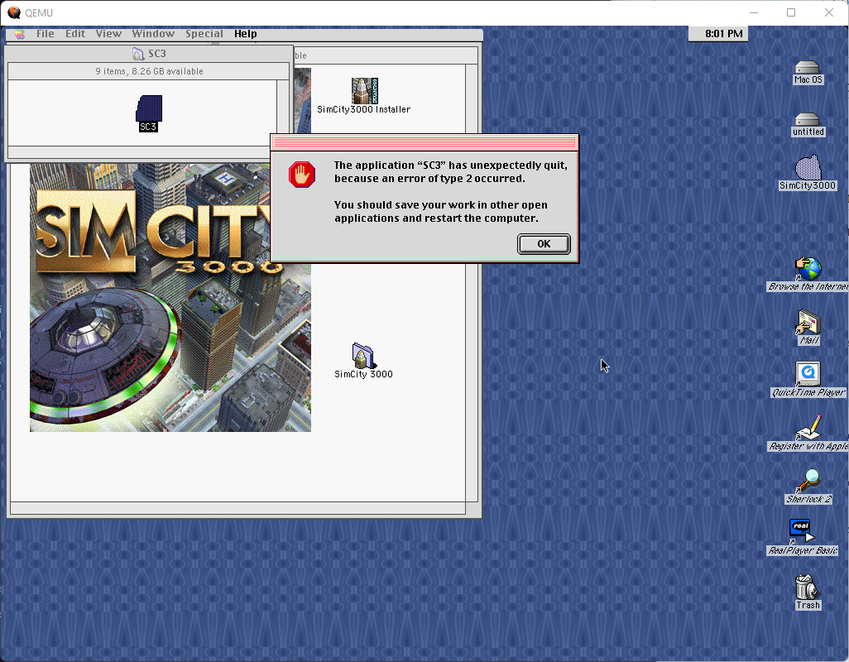849x662 pixels.
Task: Open the SimCity 3000 folder icon
Action: coord(363,356)
